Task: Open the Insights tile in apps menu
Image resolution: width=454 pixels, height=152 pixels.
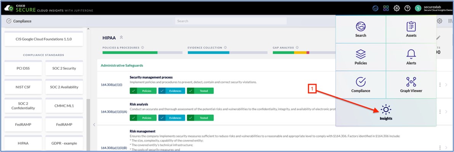Action: (386, 113)
